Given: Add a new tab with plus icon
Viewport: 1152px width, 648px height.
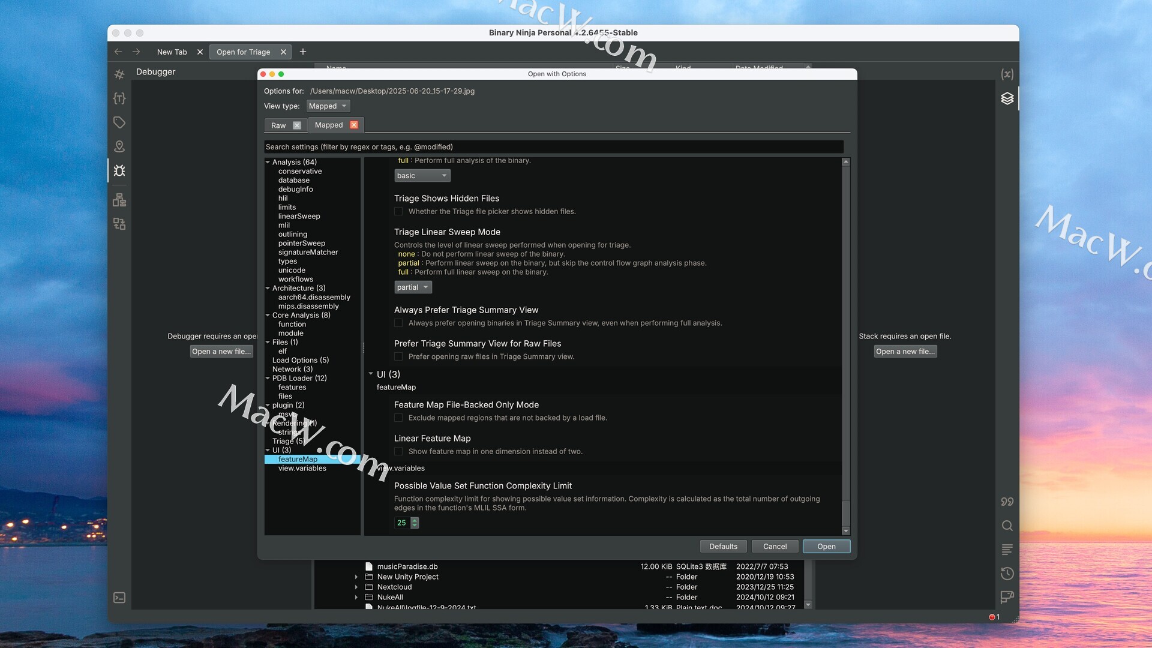Looking at the screenshot, I should (303, 52).
